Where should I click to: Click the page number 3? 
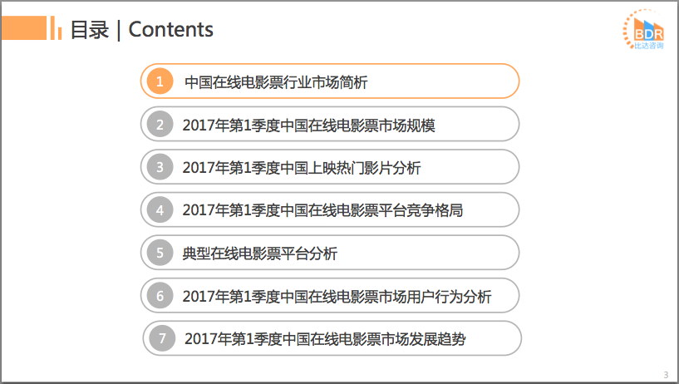(665, 373)
